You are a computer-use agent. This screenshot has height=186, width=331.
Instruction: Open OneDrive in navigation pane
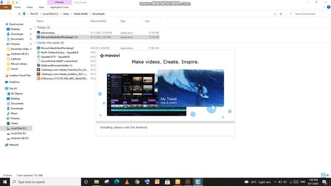point(14,82)
